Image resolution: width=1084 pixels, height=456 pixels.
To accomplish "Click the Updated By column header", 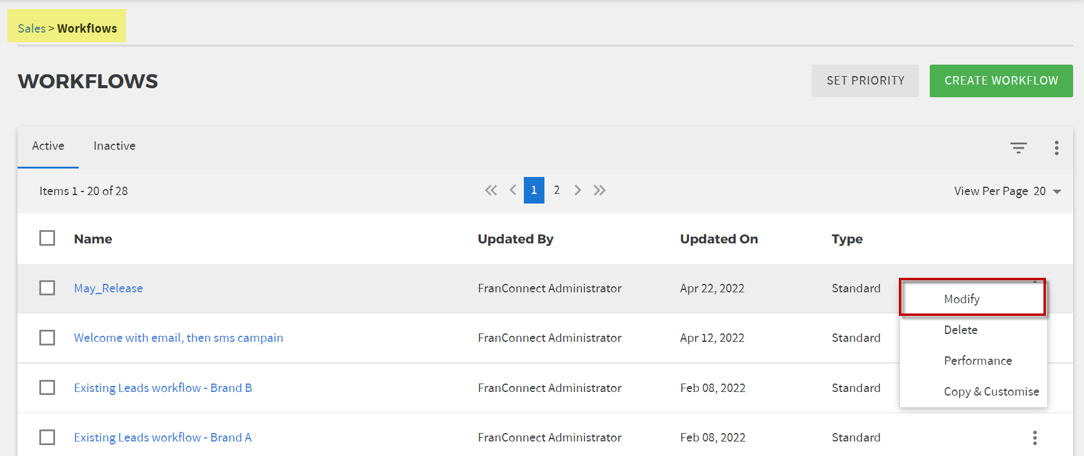I will point(515,239).
